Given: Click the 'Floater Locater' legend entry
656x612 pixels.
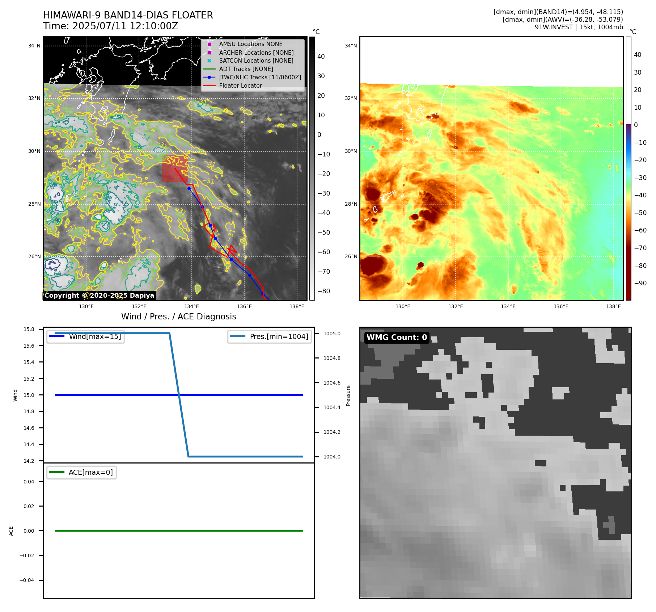Looking at the screenshot, I should tap(241, 85).
